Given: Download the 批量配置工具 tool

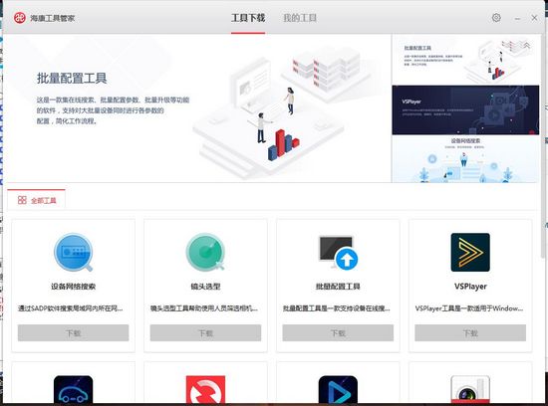Looking at the screenshot, I should (338, 332).
